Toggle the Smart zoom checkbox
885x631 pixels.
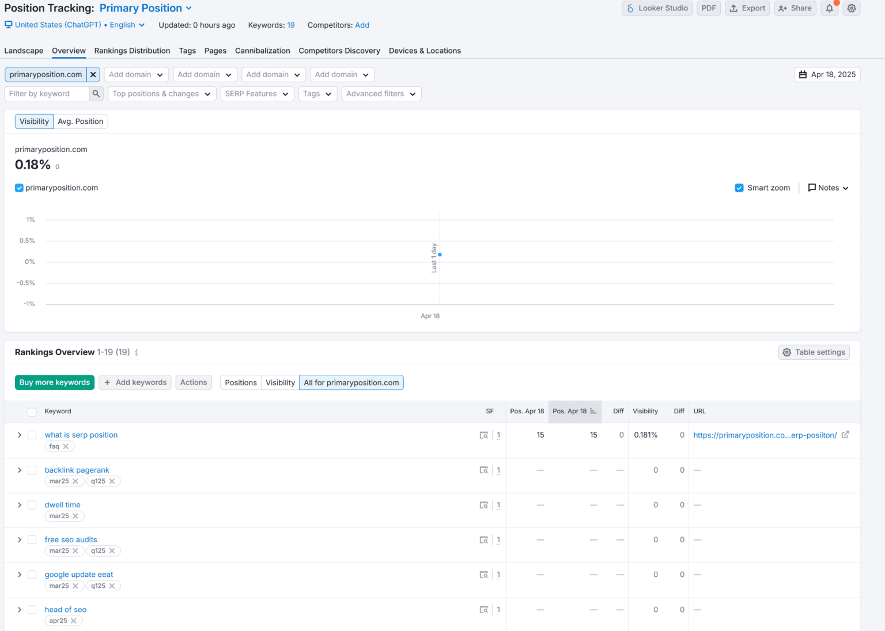739,188
